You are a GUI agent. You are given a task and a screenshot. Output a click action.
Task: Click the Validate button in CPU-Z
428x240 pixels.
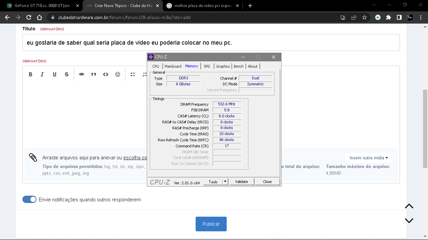click(x=241, y=182)
